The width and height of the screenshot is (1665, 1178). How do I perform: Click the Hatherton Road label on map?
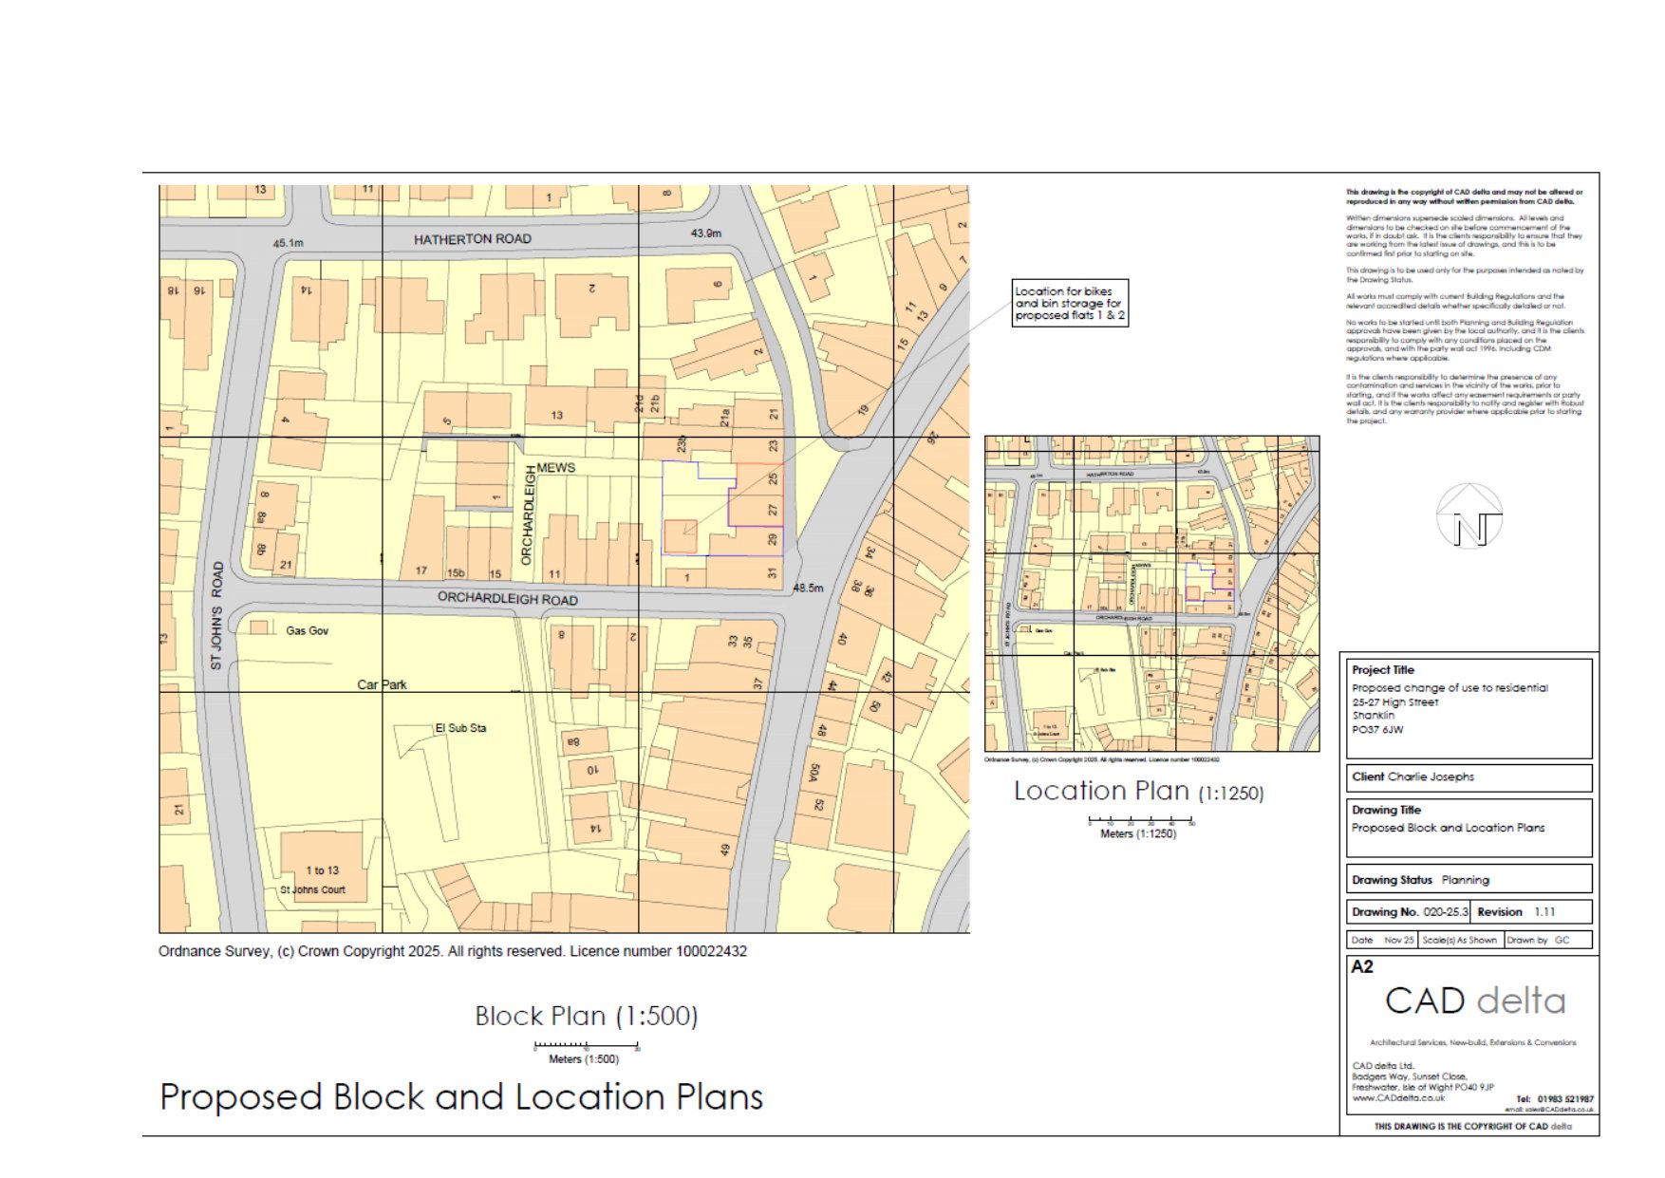[x=472, y=239]
